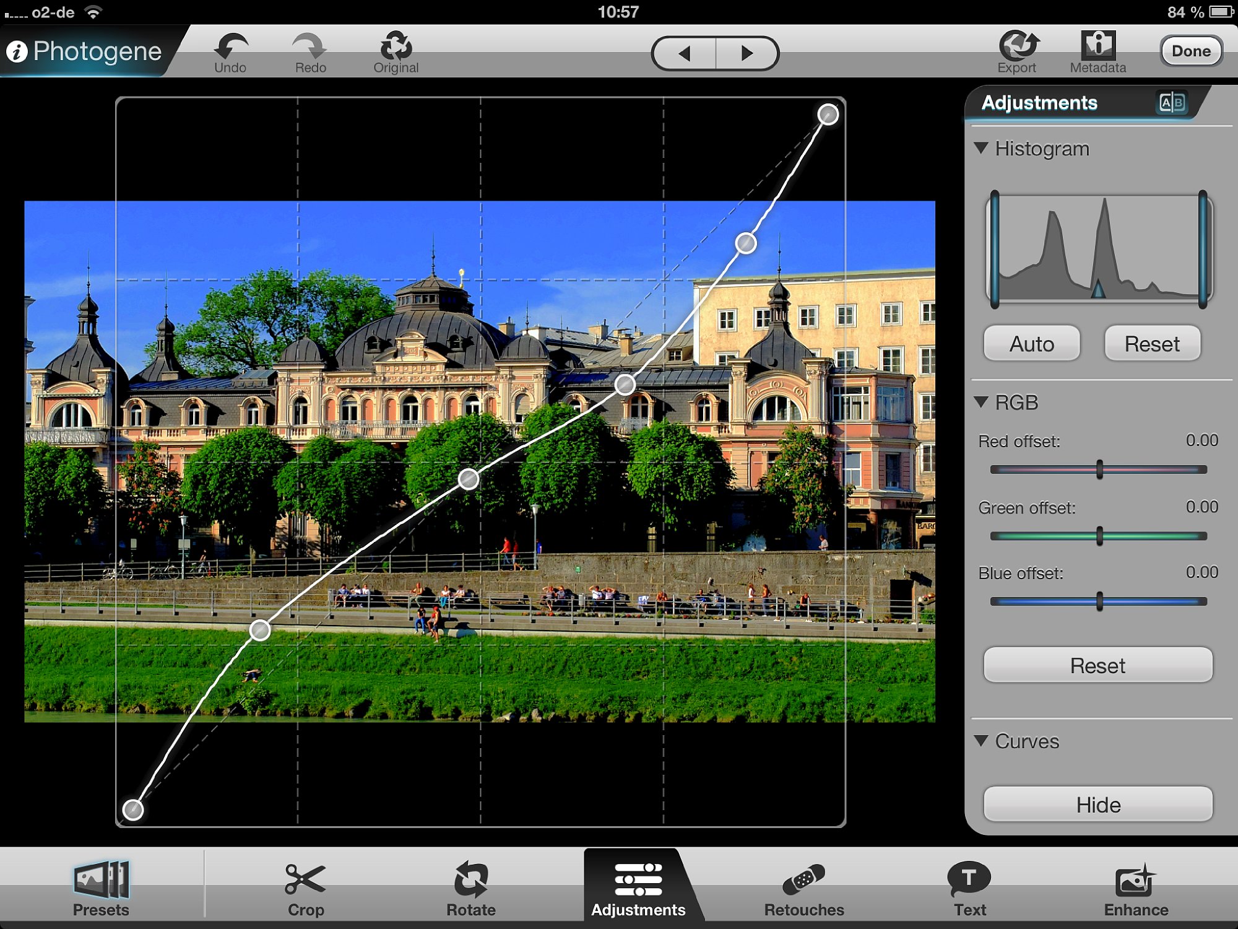The width and height of the screenshot is (1238, 929).
Task: Collapse the RGB section
Action: (981, 402)
